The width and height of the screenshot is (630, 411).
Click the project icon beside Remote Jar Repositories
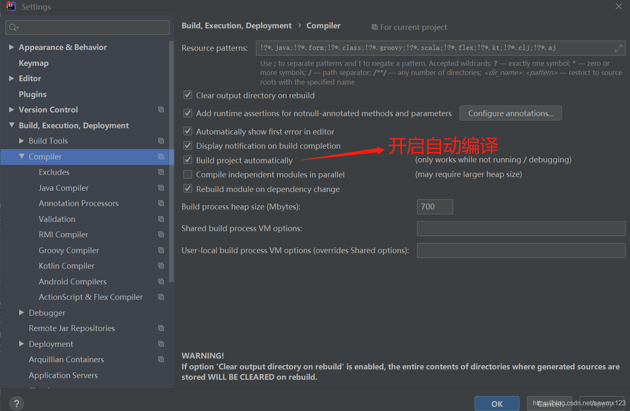pyautogui.click(x=161, y=328)
